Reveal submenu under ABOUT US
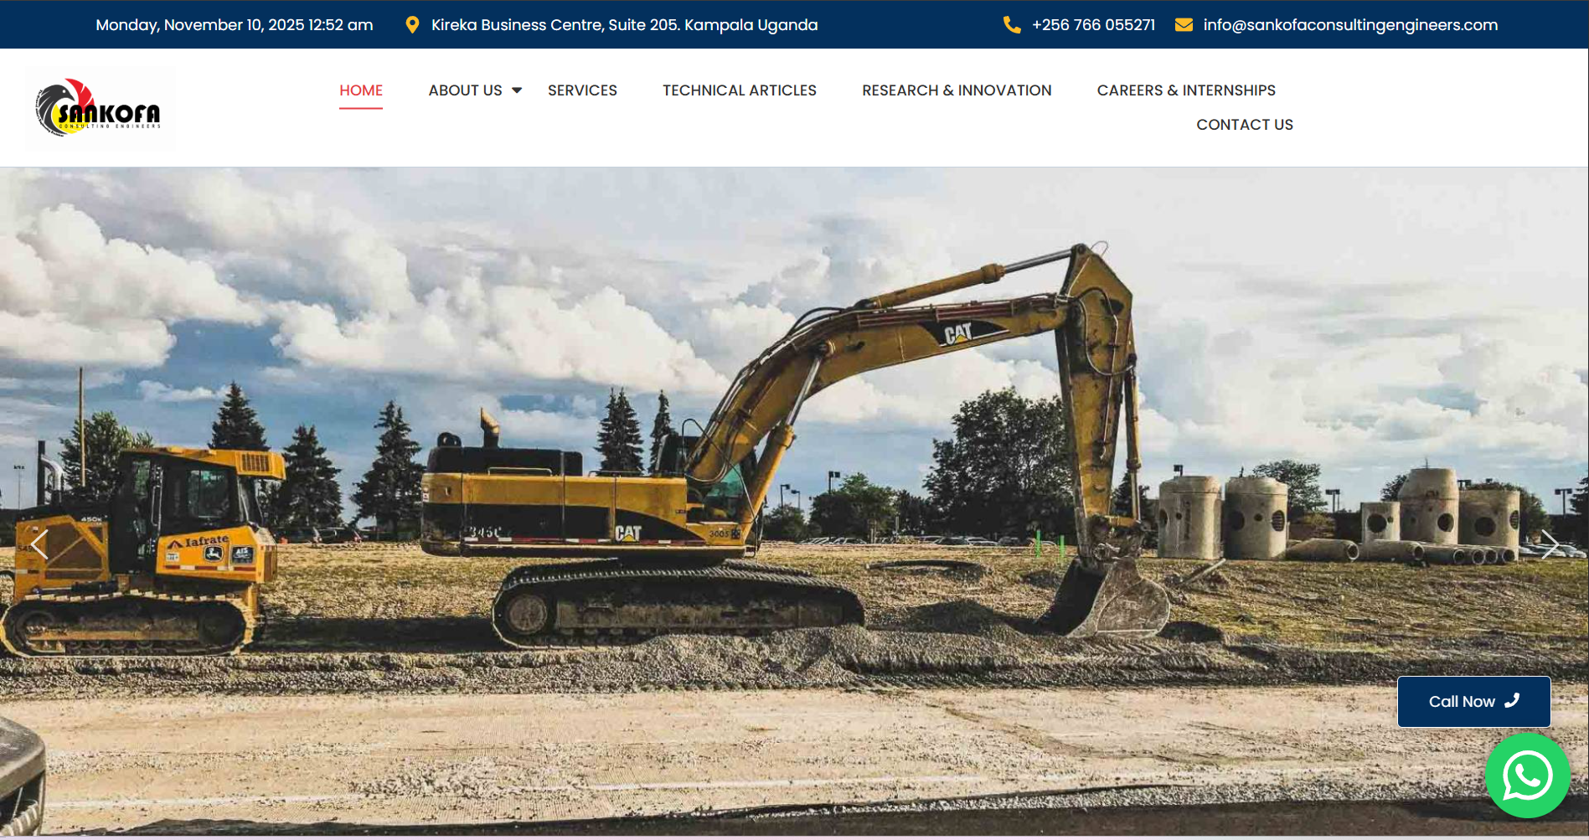Image resolution: width=1589 pixels, height=840 pixels. [465, 90]
